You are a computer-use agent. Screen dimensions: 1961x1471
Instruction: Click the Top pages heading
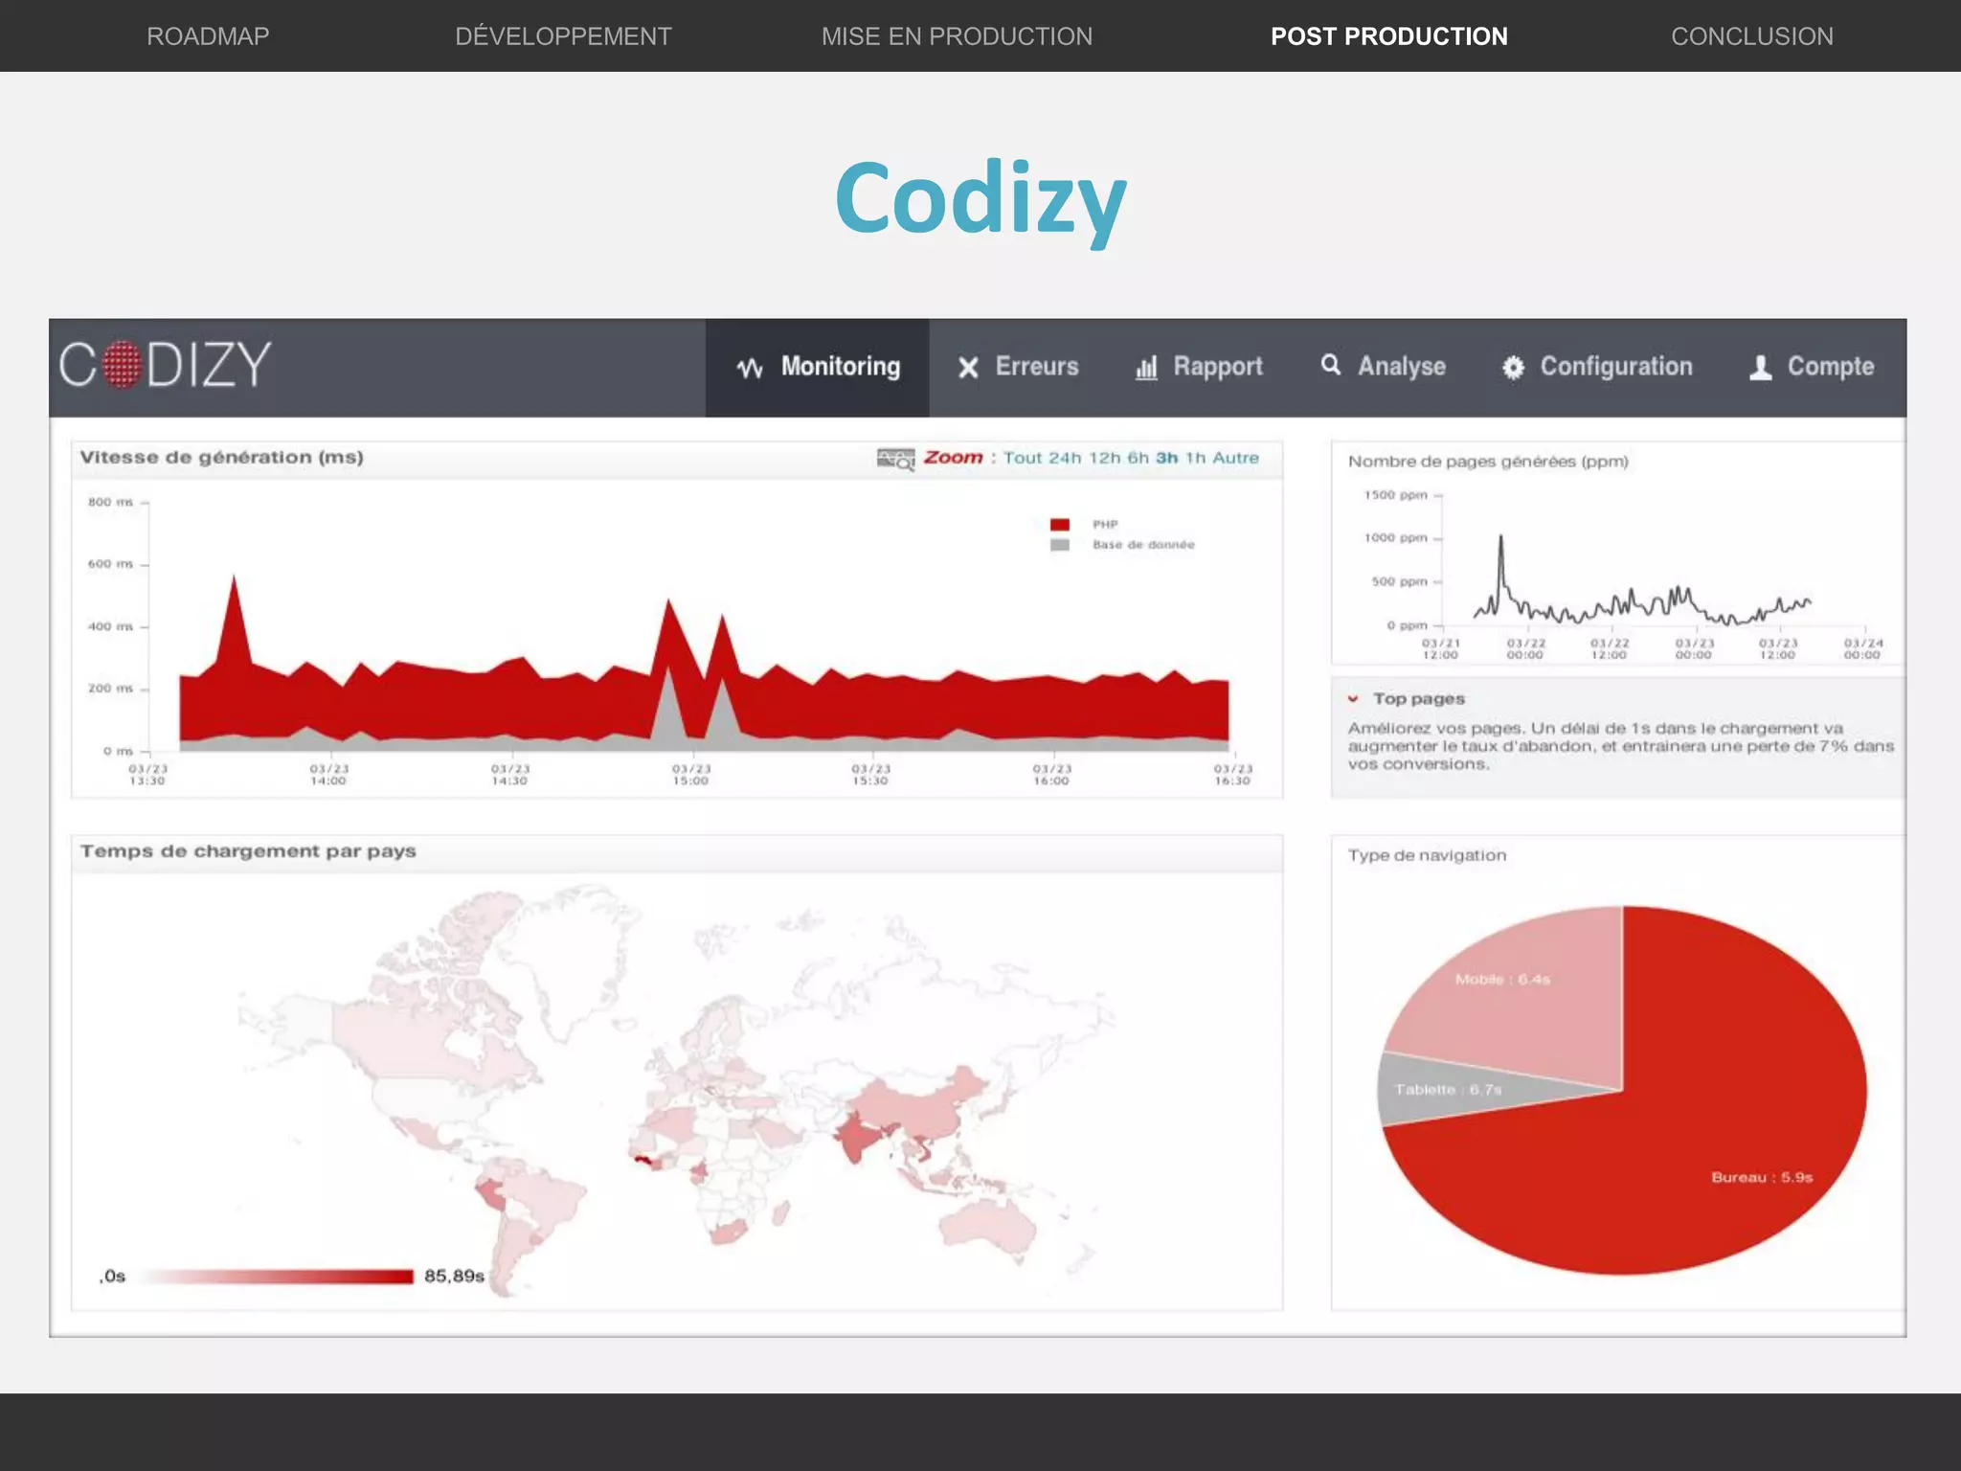(x=1419, y=699)
